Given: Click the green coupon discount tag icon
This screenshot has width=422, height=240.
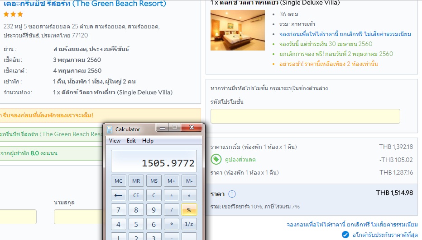Looking at the screenshot, I should [216, 160].
